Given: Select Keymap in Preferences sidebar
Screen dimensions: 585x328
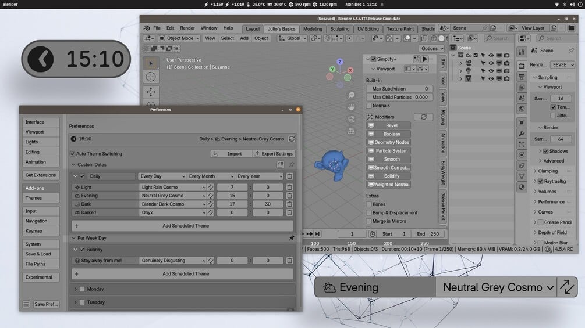Looking at the screenshot, I should pos(40,231).
